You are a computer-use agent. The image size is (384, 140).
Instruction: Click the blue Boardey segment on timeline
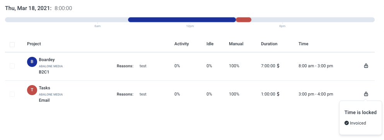click(182, 20)
